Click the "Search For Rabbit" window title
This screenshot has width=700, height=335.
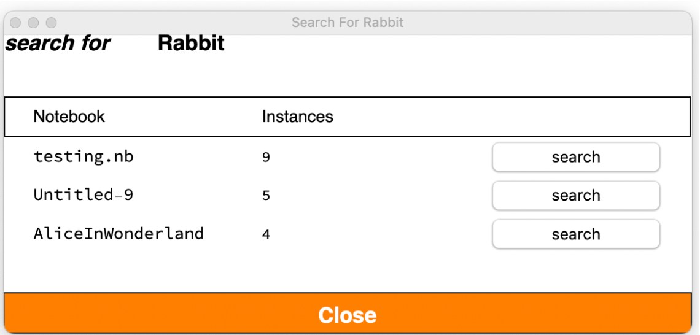[x=347, y=23]
